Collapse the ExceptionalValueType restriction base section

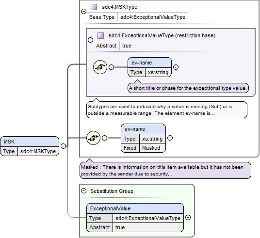pos(90,40)
